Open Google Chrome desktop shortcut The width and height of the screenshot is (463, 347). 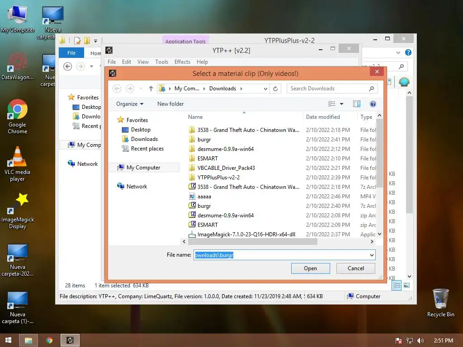[x=18, y=117]
